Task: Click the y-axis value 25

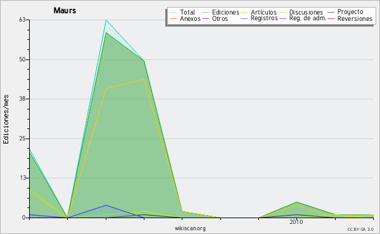Action: pyautogui.click(x=23, y=139)
